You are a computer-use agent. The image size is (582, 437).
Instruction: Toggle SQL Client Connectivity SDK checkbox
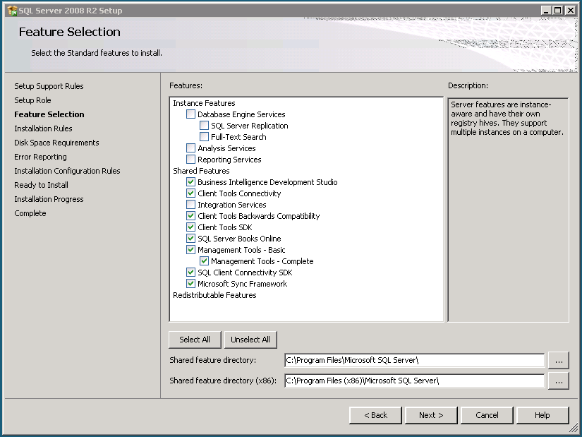[190, 273]
